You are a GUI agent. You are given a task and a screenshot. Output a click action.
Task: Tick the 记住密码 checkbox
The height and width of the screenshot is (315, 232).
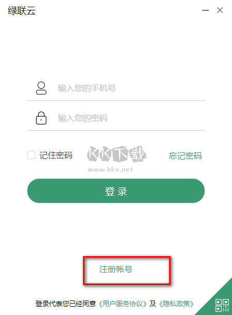click(x=31, y=155)
